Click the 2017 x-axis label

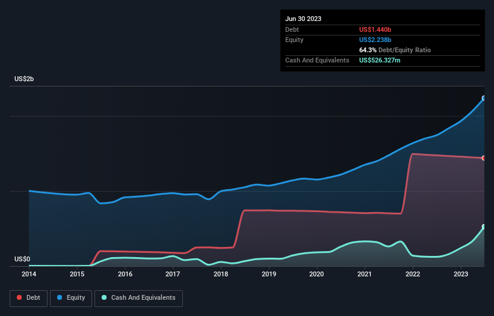tap(173, 274)
